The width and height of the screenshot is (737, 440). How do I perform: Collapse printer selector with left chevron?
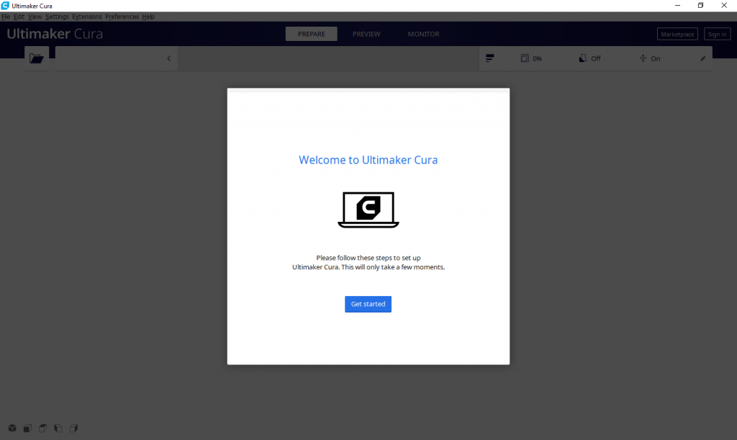click(x=169, y=58)
